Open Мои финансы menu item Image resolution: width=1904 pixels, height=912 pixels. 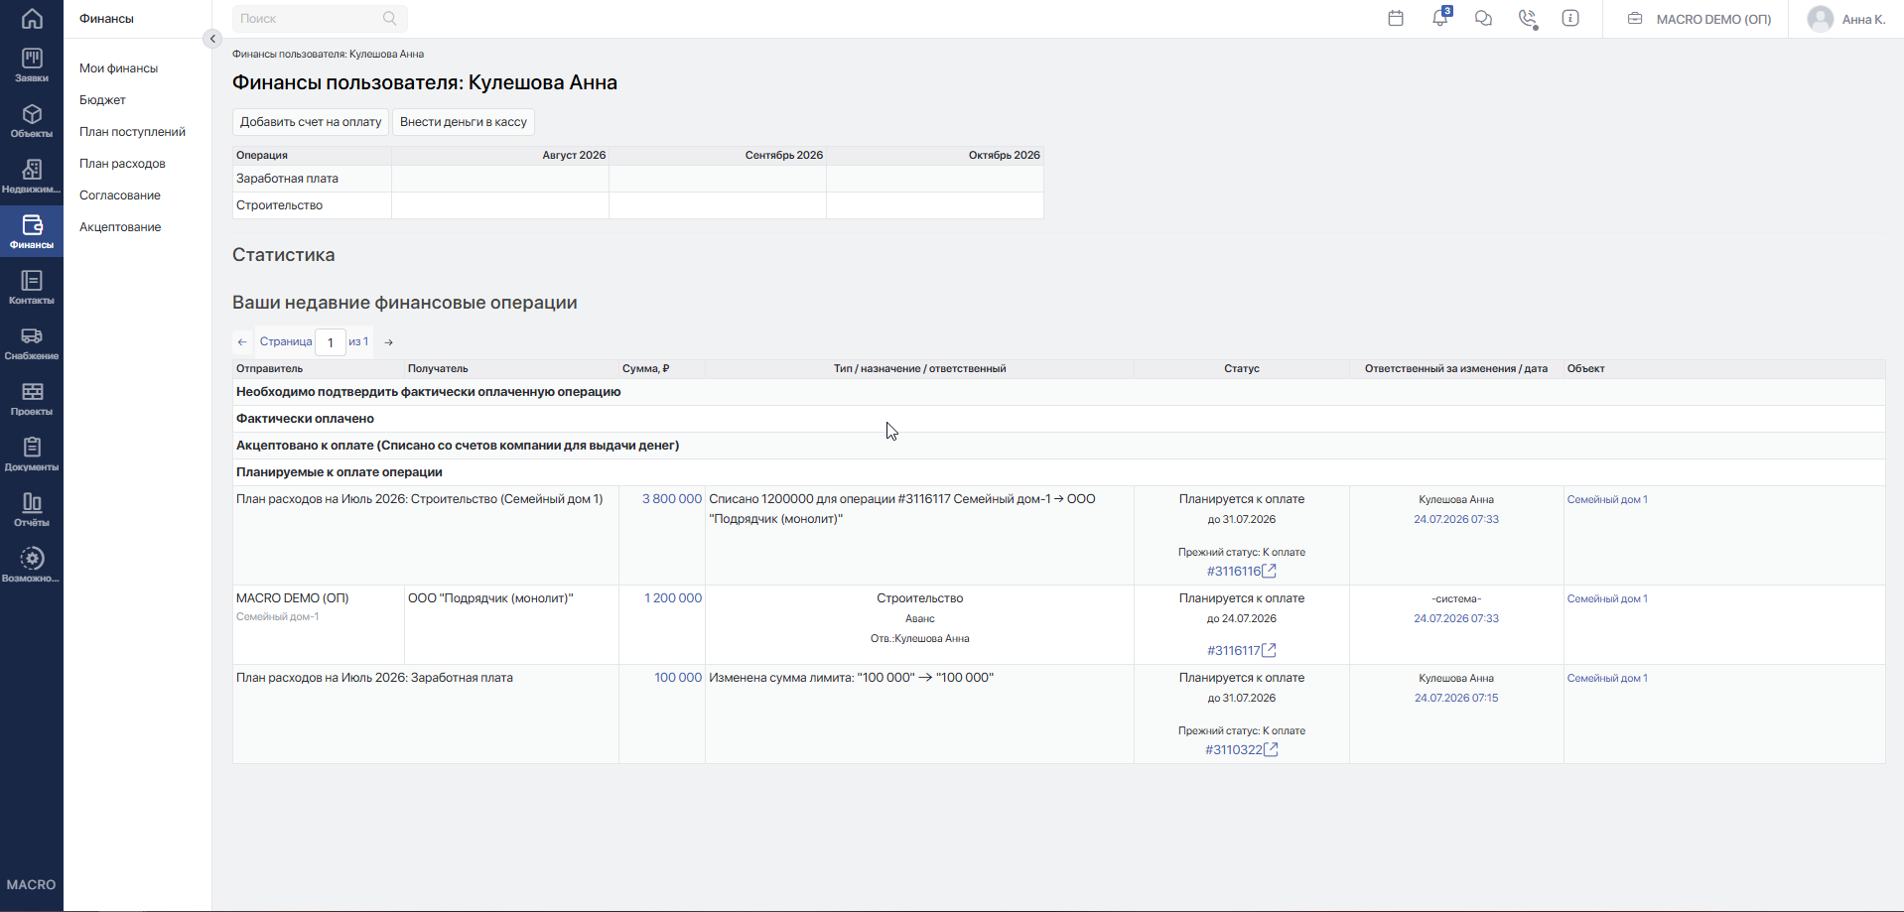click(x=119, y=68)
